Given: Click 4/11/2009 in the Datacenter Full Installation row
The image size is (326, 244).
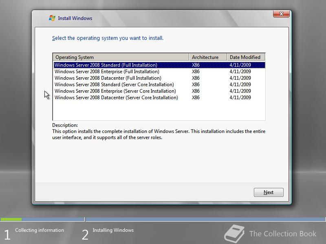Looking at the screenshot, I should [x=240, y=78].
